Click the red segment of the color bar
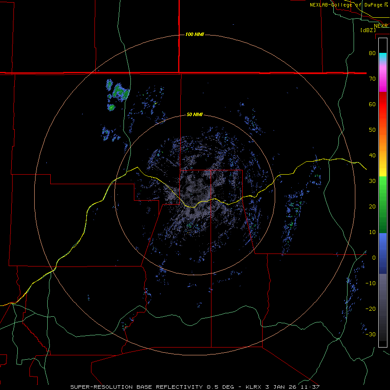Viewport: 390px width, 390px height. (383, 104)
